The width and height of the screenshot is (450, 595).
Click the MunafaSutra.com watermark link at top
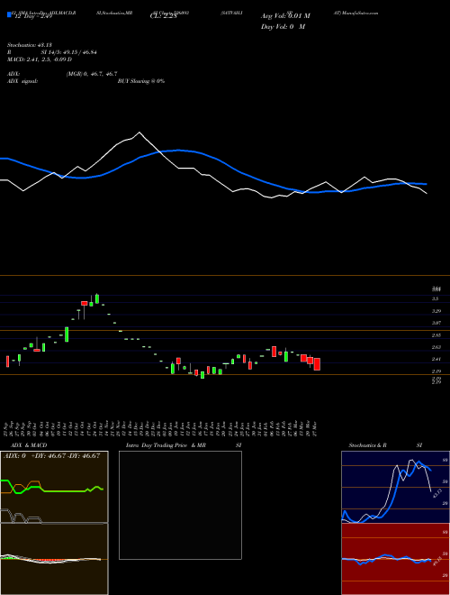tap(360, 13)
